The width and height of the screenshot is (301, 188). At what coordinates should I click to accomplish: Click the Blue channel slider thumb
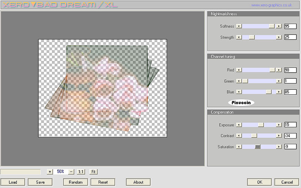click(x=268, y=92)
